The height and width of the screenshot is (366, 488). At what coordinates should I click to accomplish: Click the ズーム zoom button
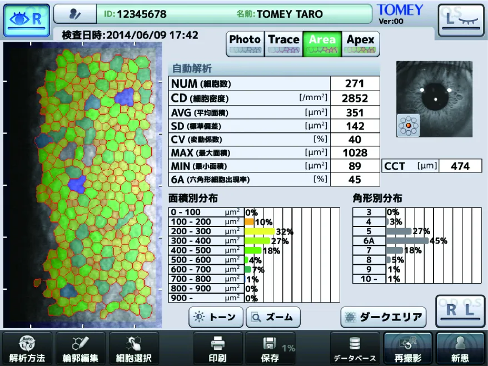coord(273,317)
